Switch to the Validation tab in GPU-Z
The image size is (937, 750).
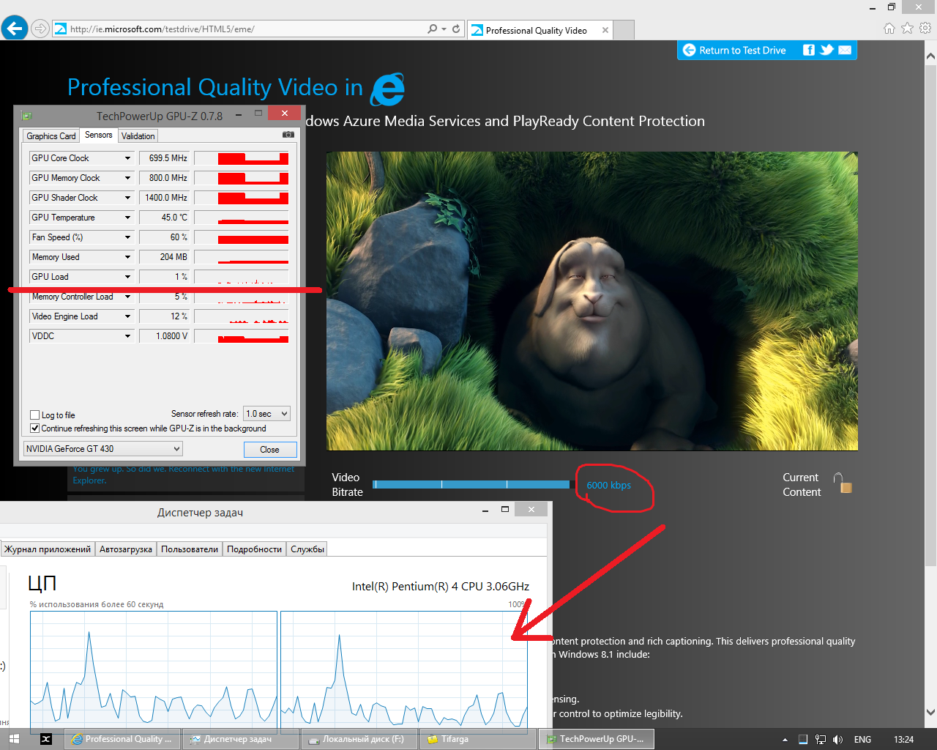point(138,136)
